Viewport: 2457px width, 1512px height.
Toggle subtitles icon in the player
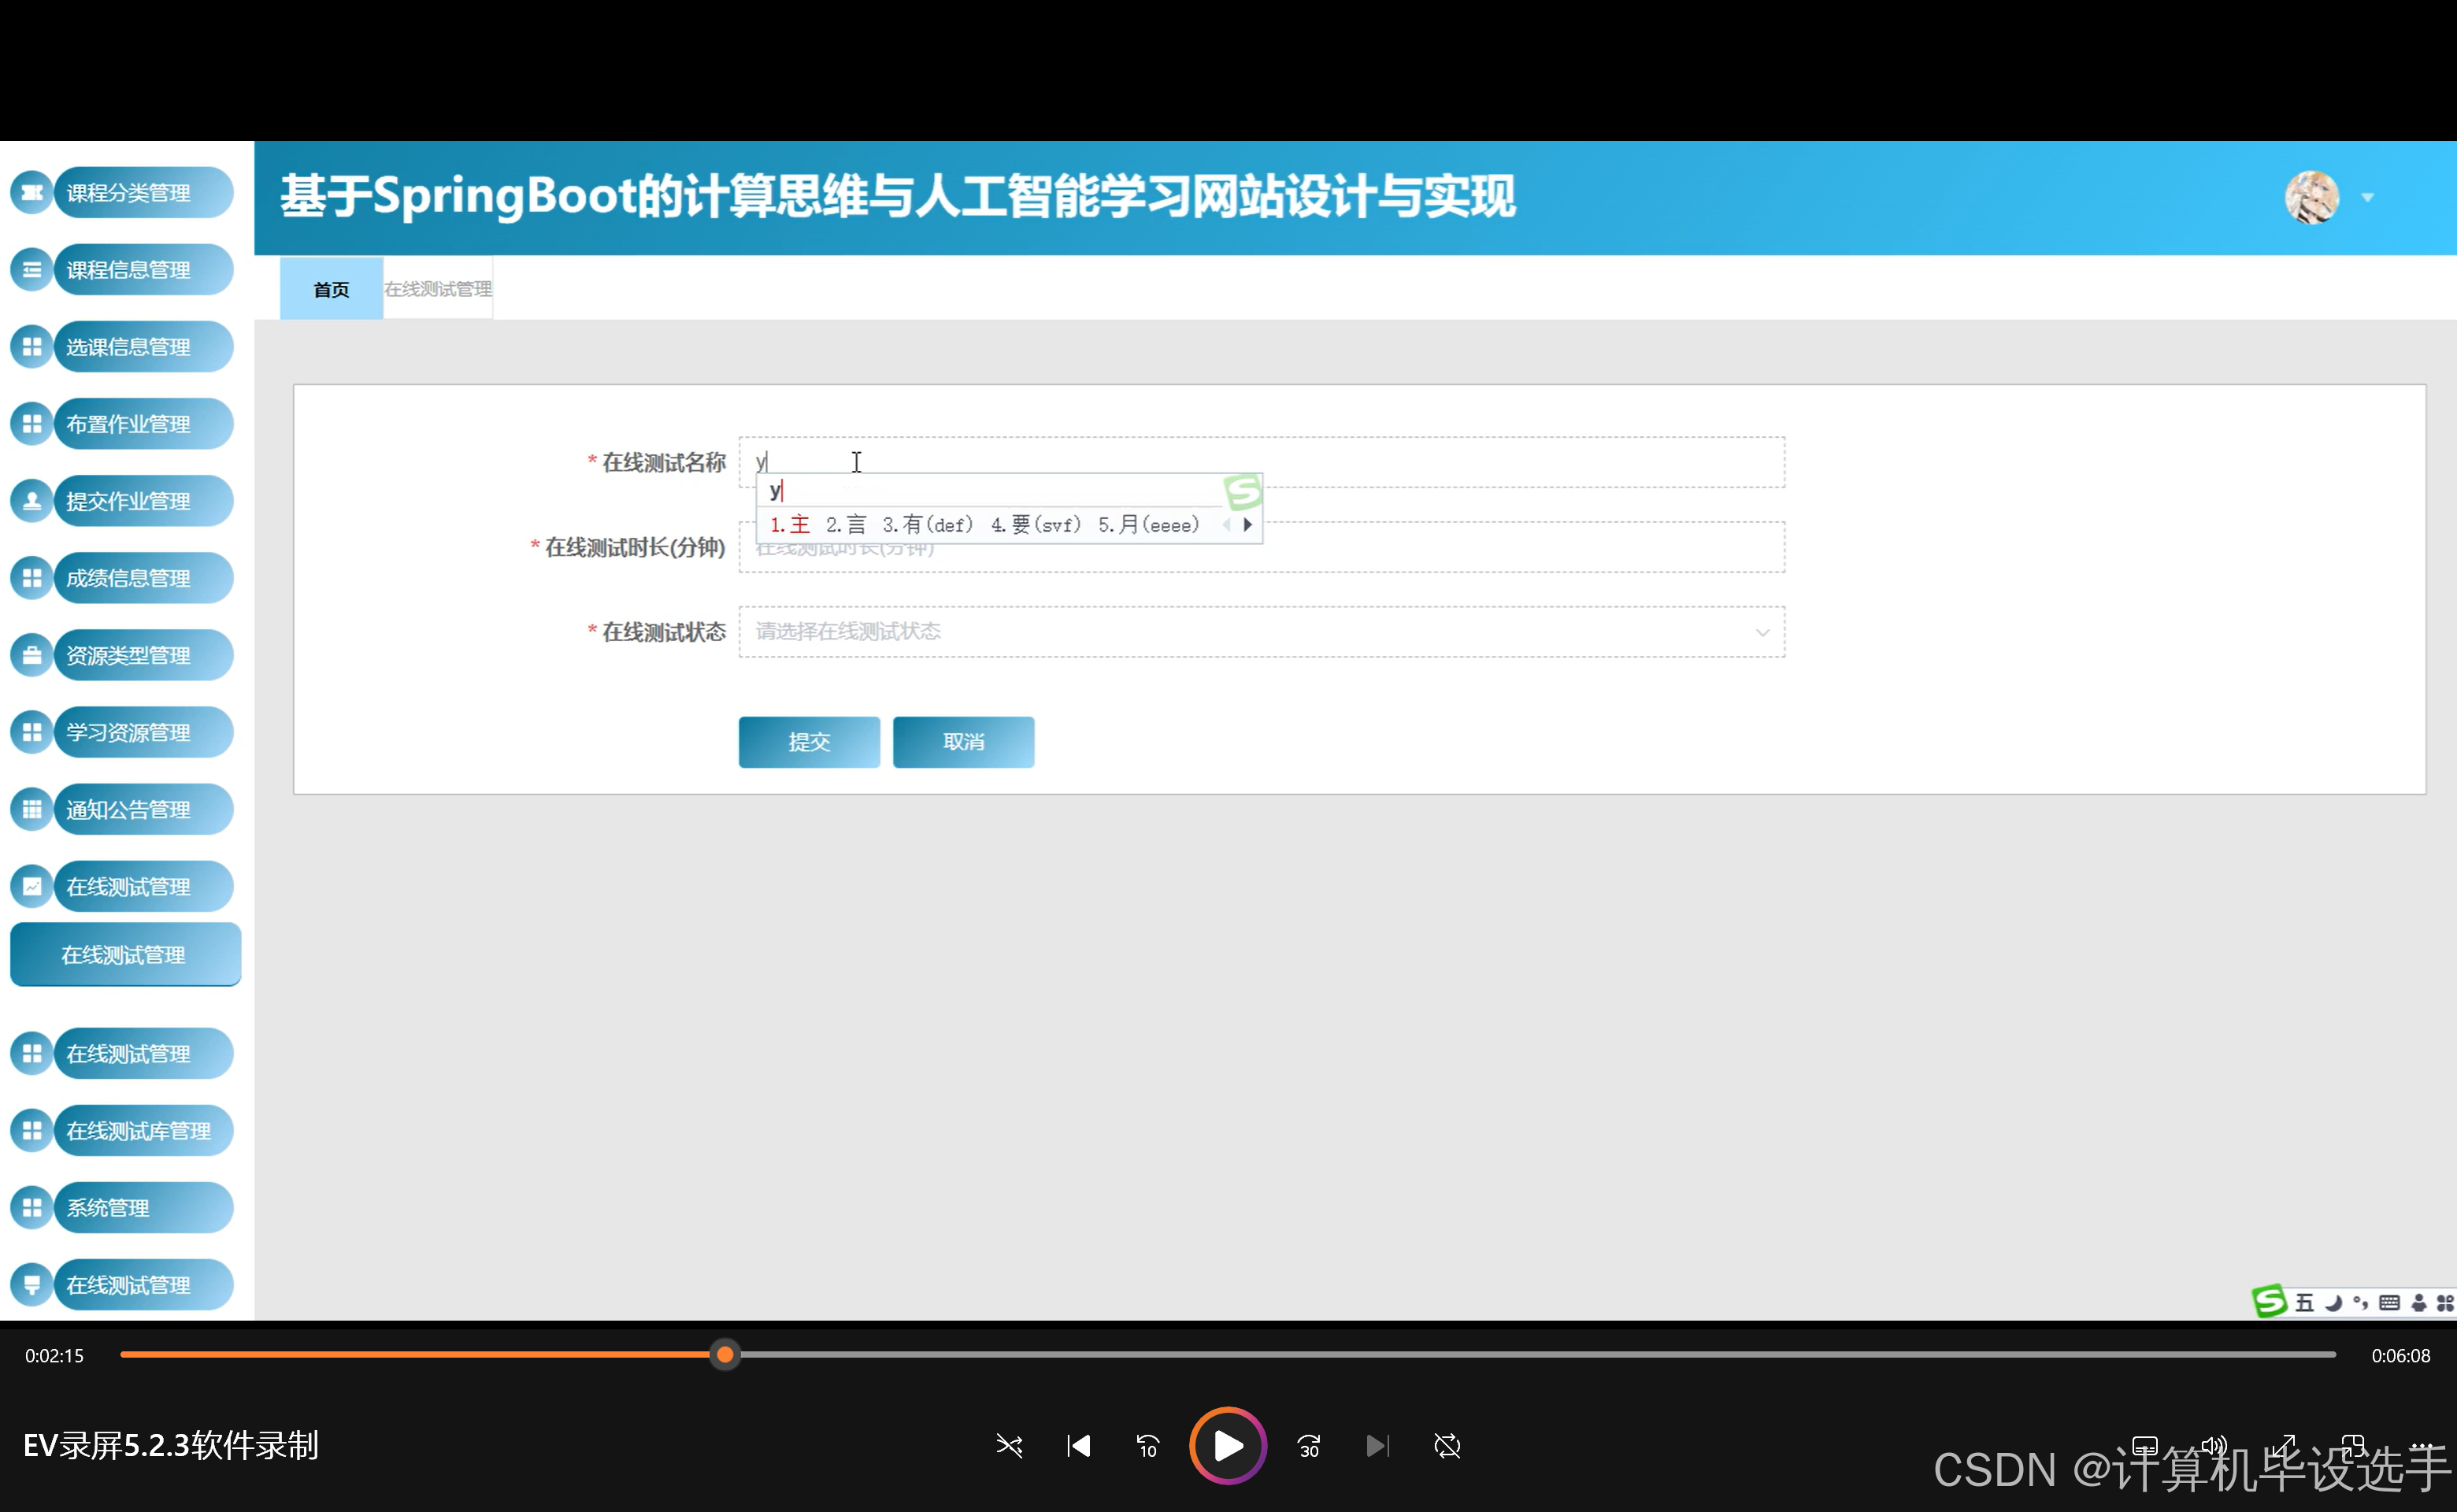click(2145, 1445)
